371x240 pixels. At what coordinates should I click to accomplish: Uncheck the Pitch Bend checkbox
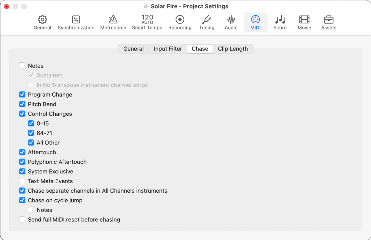coord(22,104)
